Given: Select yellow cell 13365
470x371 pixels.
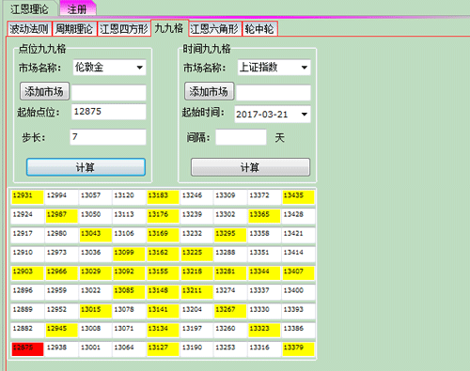Looking at the screenshot, I should (264, 216).
